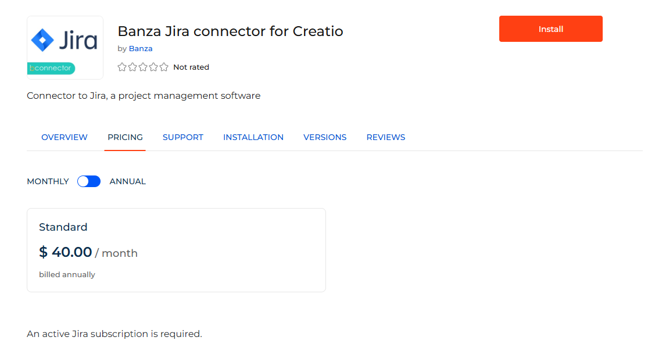This screenshot has width=655, height=362.
Task: Click the 'billed annually' note
Action: pos(67,275)
